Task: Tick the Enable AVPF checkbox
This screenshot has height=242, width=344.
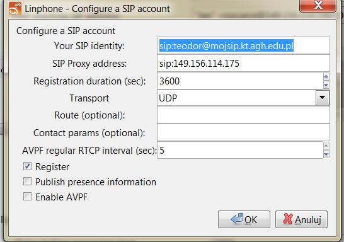Action: (x=28, y=197)
